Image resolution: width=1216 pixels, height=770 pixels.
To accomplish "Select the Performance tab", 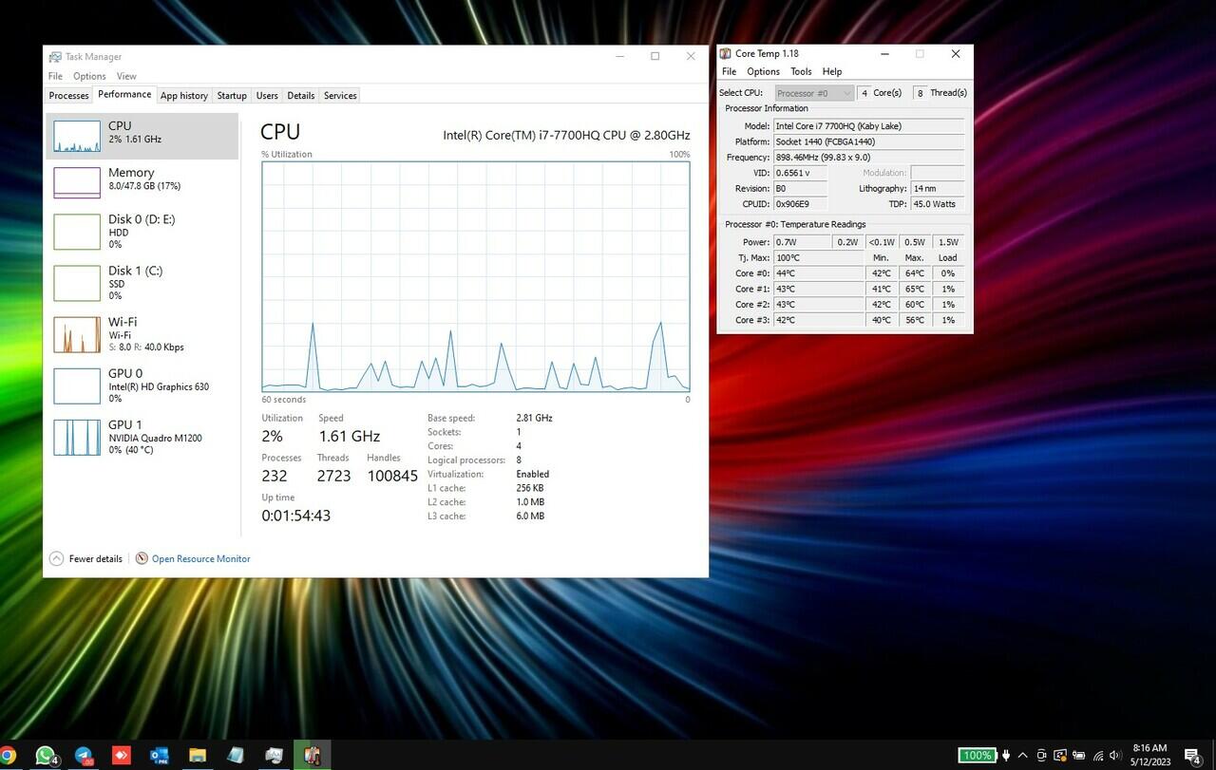I will [124, 95].
